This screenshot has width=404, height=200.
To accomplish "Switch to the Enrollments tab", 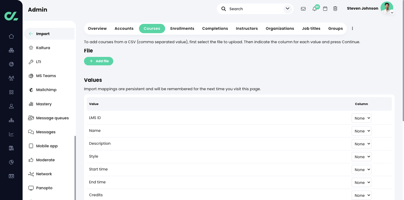I will pyautogui.click(x=182, y=29).
